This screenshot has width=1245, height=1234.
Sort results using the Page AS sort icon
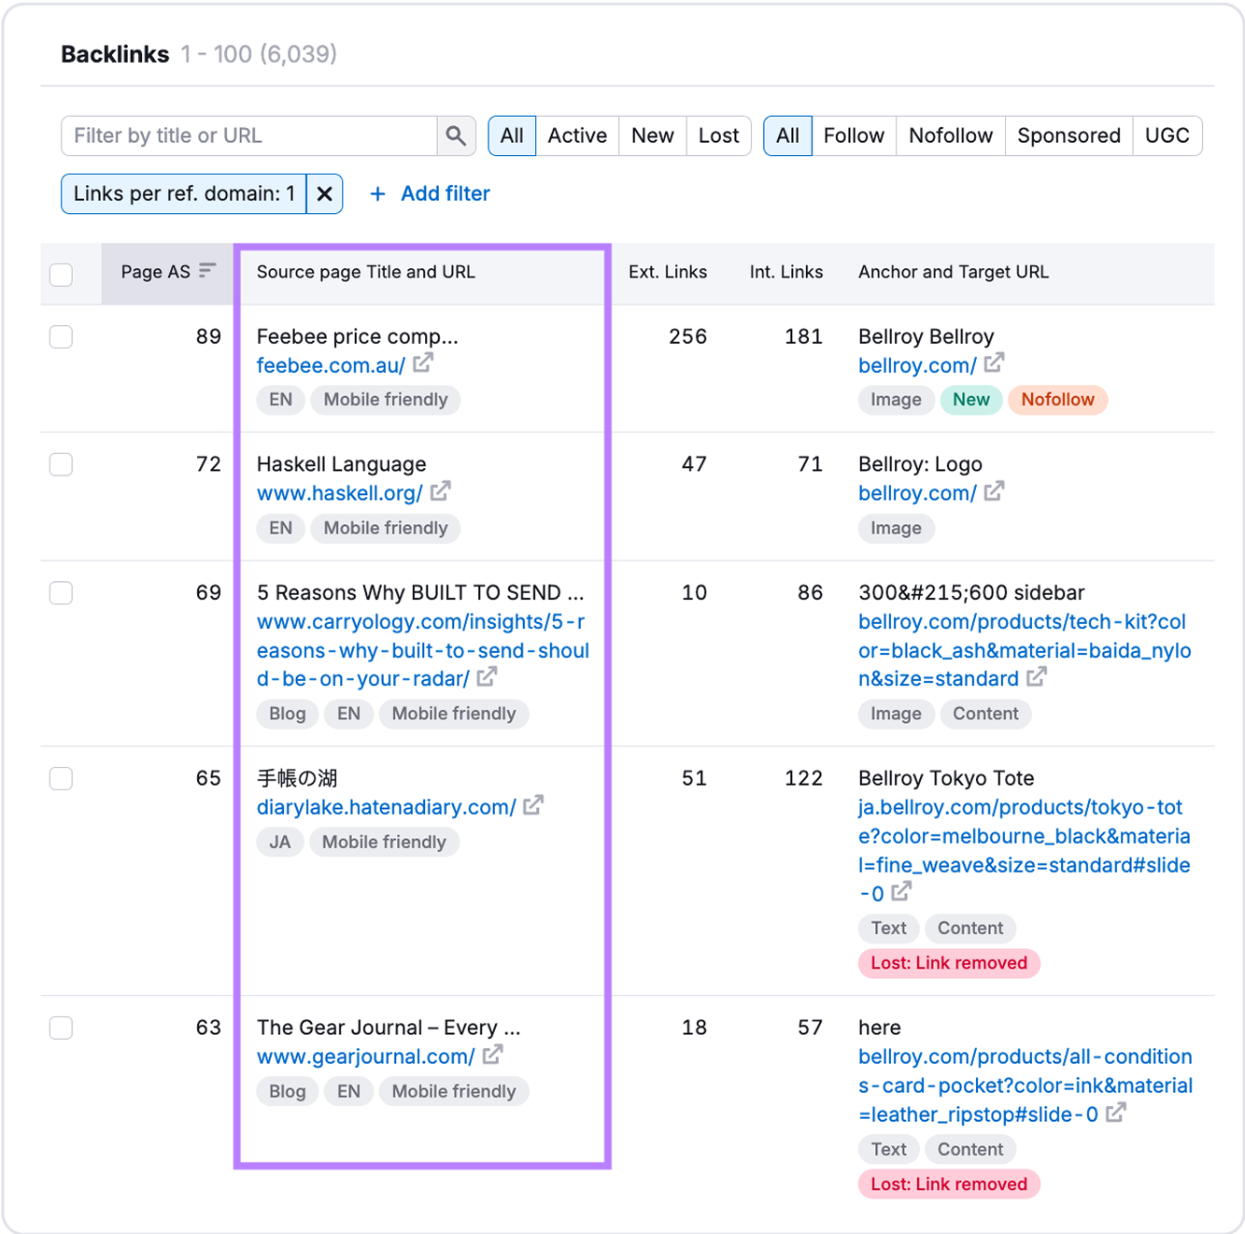click(207, 271)
